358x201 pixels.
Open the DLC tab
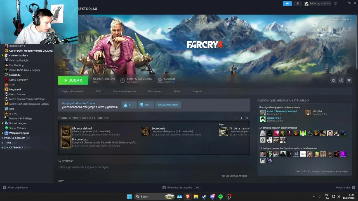click(98, 91)
